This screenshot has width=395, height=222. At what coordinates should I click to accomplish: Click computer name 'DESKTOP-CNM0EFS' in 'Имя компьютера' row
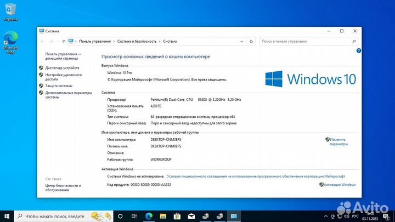click(x=166, y=140)
